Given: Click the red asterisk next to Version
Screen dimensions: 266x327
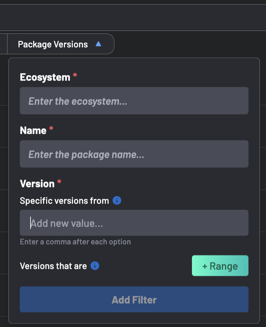Looking at the screenshot, I should 59,182.
